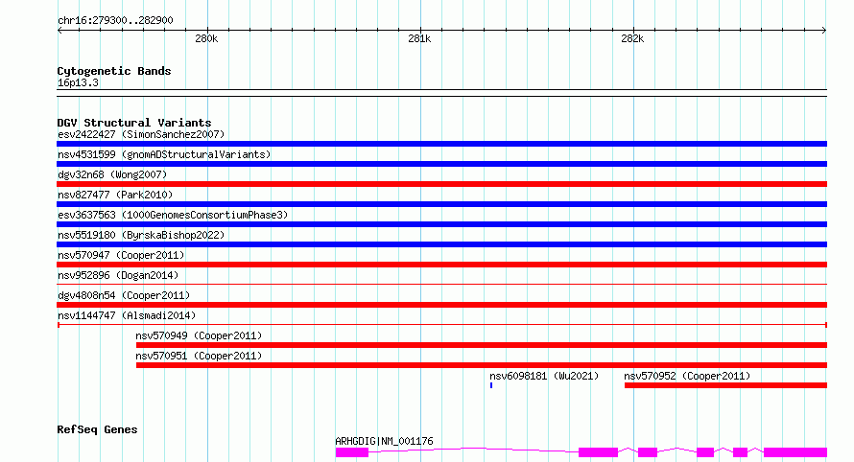Open the nsv570952 (Cooper2011) label

(x=687, y=376)
